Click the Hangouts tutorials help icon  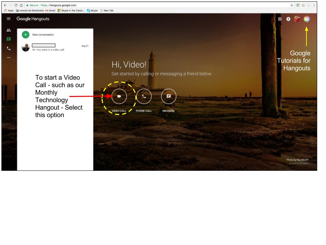tap(307, 19)
